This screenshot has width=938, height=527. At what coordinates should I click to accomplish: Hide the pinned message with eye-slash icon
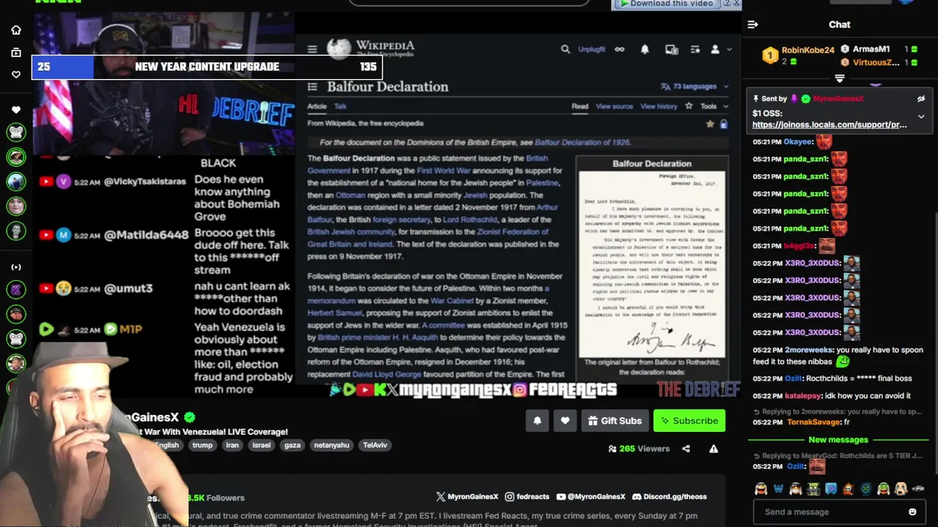[921, 99]
